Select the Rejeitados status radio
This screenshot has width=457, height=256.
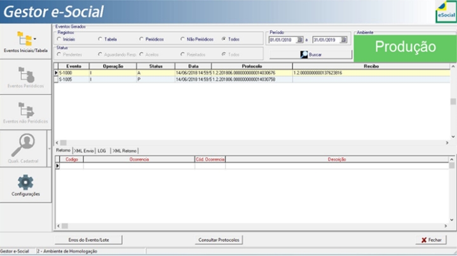182,54
